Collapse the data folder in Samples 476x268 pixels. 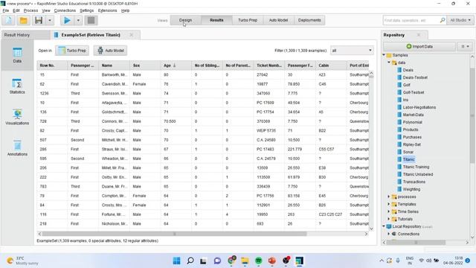(389, 63)
